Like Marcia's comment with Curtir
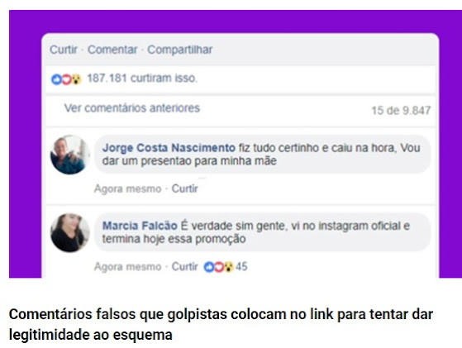 pos(184,267)
